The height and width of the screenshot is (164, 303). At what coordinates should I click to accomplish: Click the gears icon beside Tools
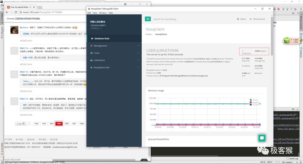pos(91,53)
